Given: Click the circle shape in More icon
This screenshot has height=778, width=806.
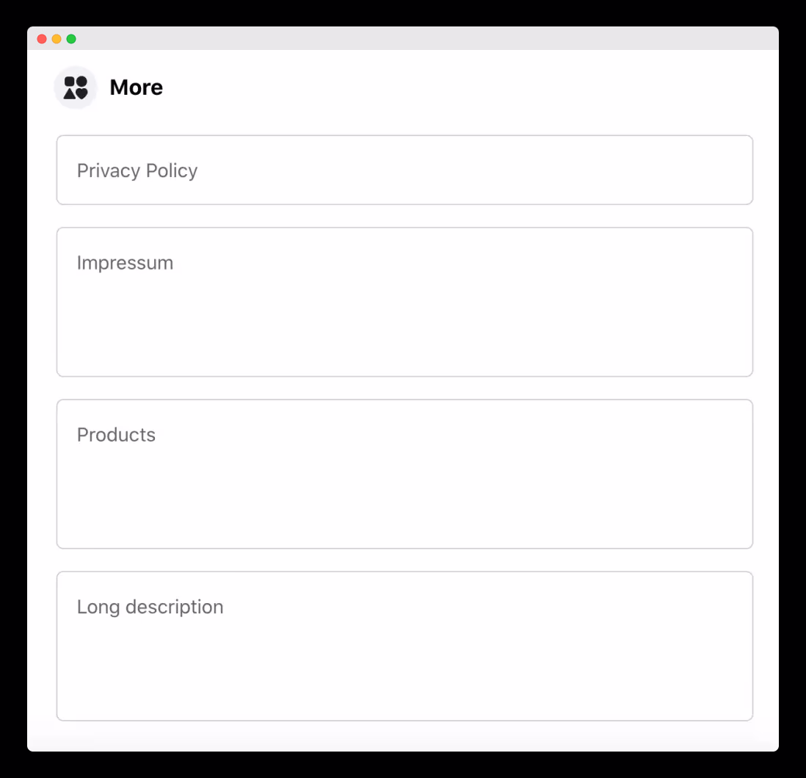Looking at the screenshot, I should point(81,82).
